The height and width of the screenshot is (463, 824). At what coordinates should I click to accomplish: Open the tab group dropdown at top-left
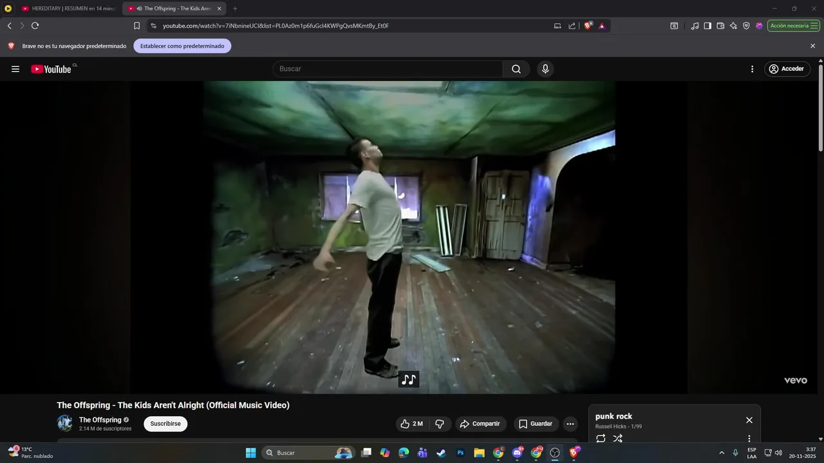(8, 8)
